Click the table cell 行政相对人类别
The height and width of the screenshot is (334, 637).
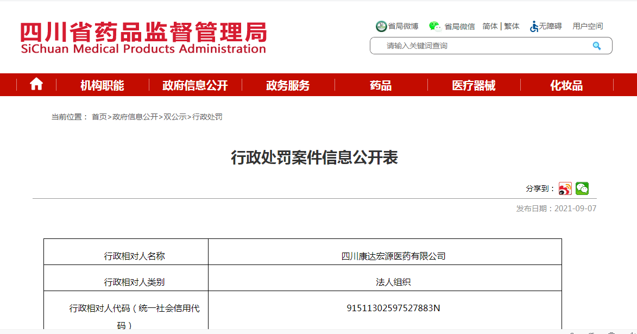pyautogui.click(x=126, y=278)
